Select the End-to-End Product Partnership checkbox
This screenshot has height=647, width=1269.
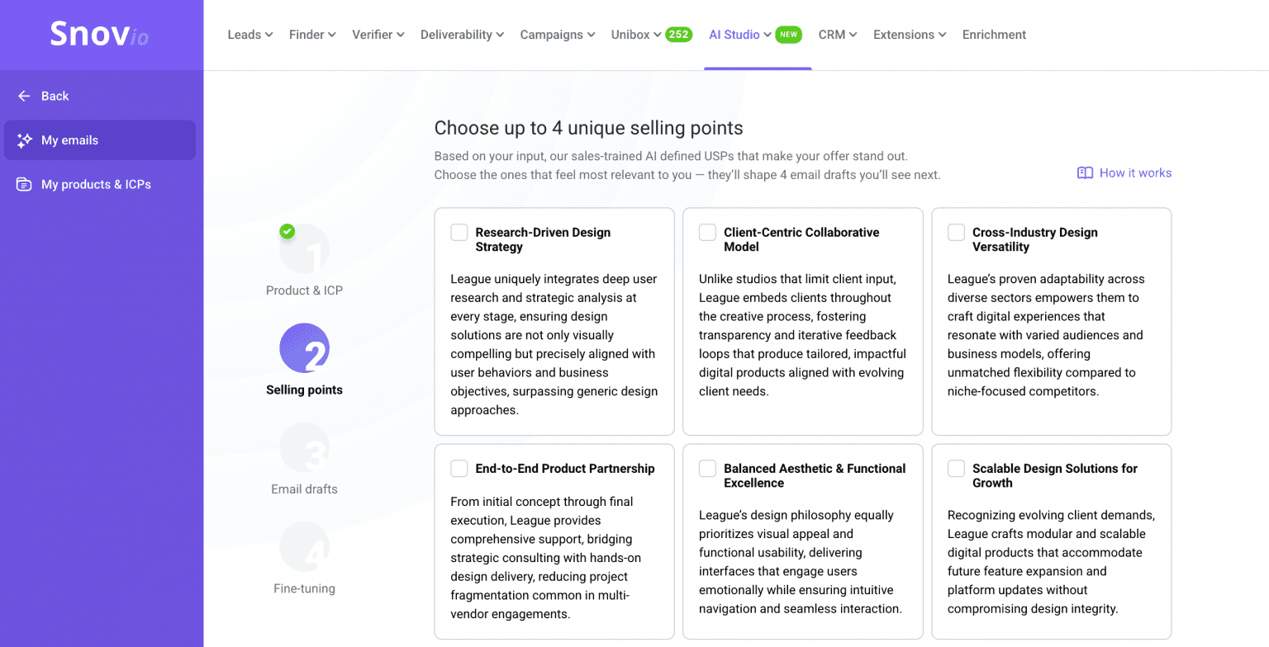coord(459,469)
